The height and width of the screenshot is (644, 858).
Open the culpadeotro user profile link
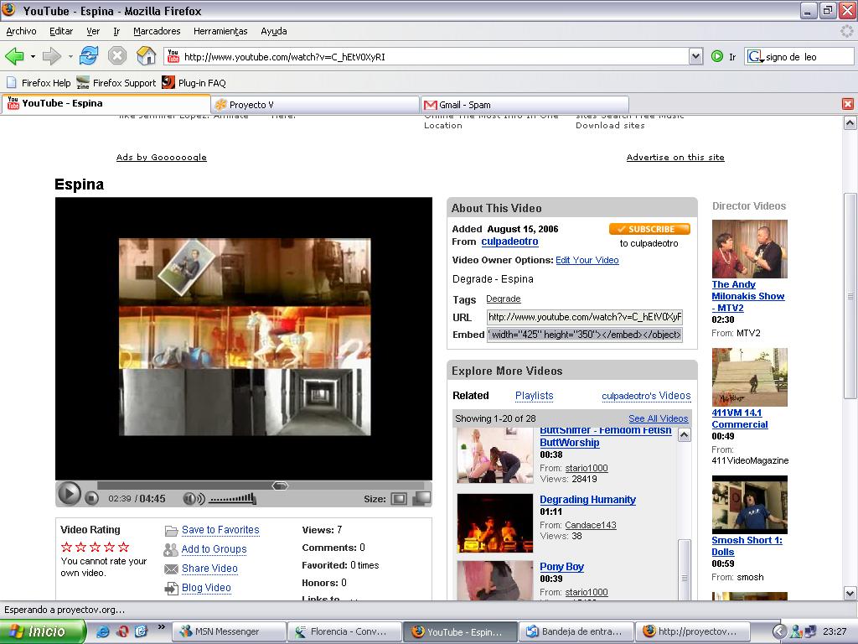pos(509,241)
